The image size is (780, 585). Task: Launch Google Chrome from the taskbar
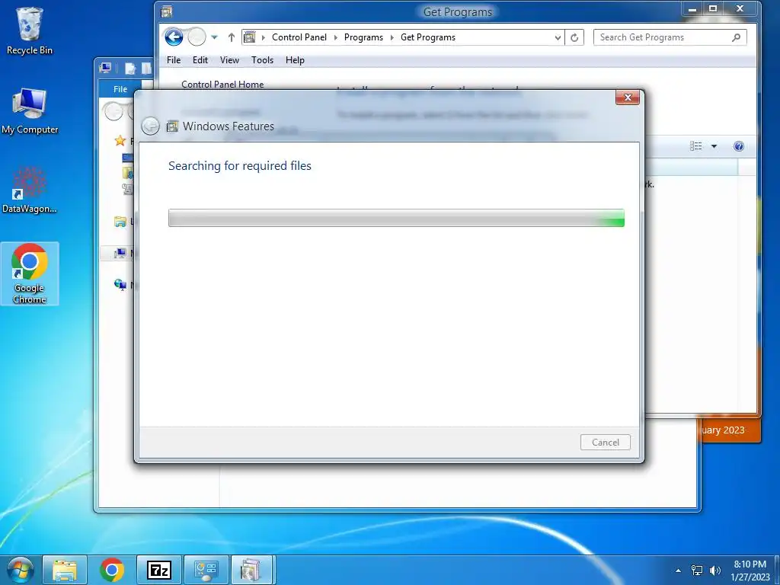[x=111, y=570]
